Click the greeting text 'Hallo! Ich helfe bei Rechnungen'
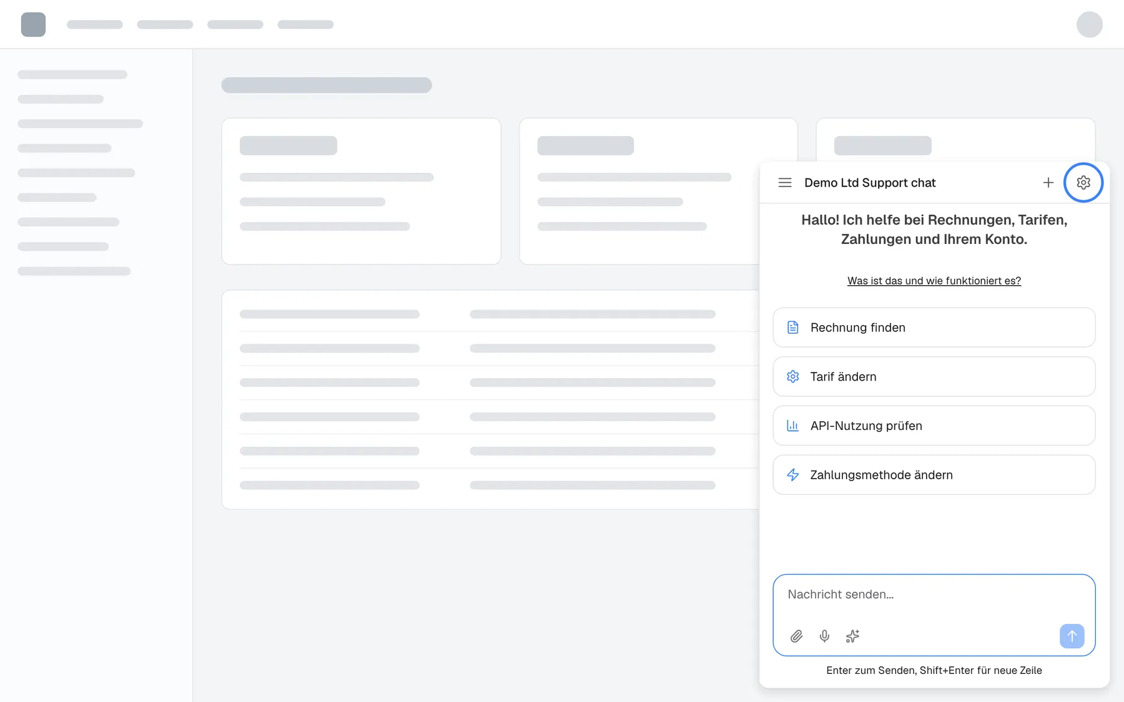Image resolution: width=1124 pixels, height=702 pixels. click(906, 220)
